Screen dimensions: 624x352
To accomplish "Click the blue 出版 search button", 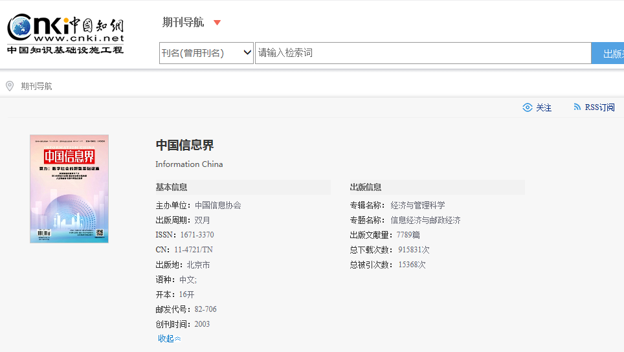I will pyautogui.click(x=608, y=53).
